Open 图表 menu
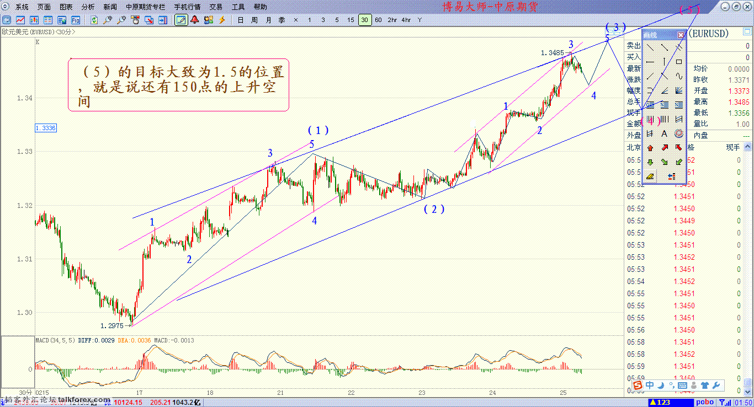This screenshot has height=407, width=754. tap(66, 7)
